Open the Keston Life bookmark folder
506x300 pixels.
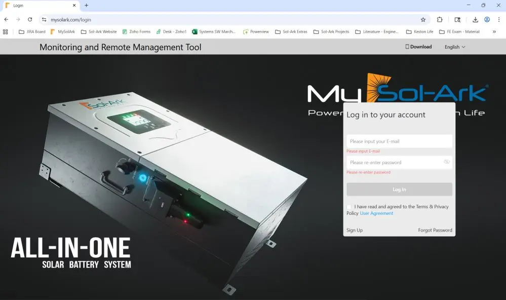420,31
